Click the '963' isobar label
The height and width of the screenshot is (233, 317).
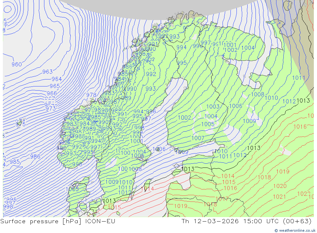48,72
